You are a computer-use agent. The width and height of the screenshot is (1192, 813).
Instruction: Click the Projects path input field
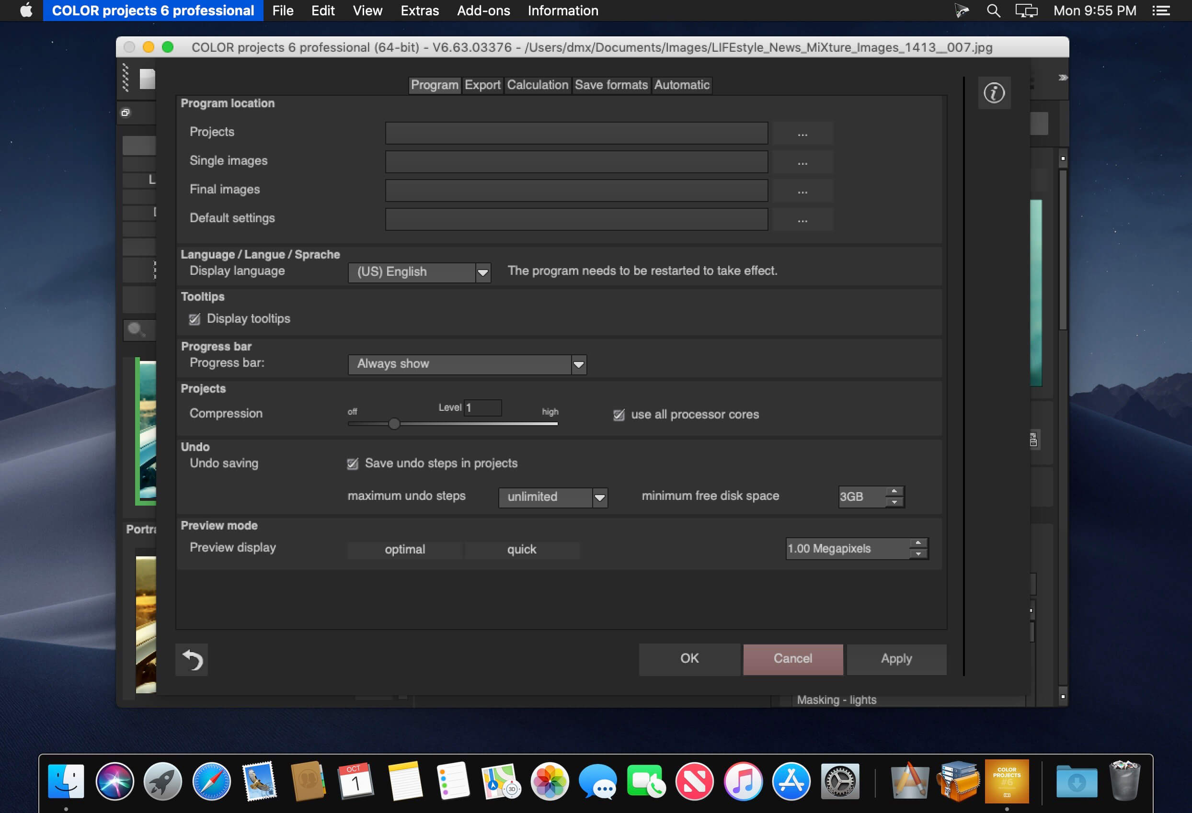tap(576, 133)
